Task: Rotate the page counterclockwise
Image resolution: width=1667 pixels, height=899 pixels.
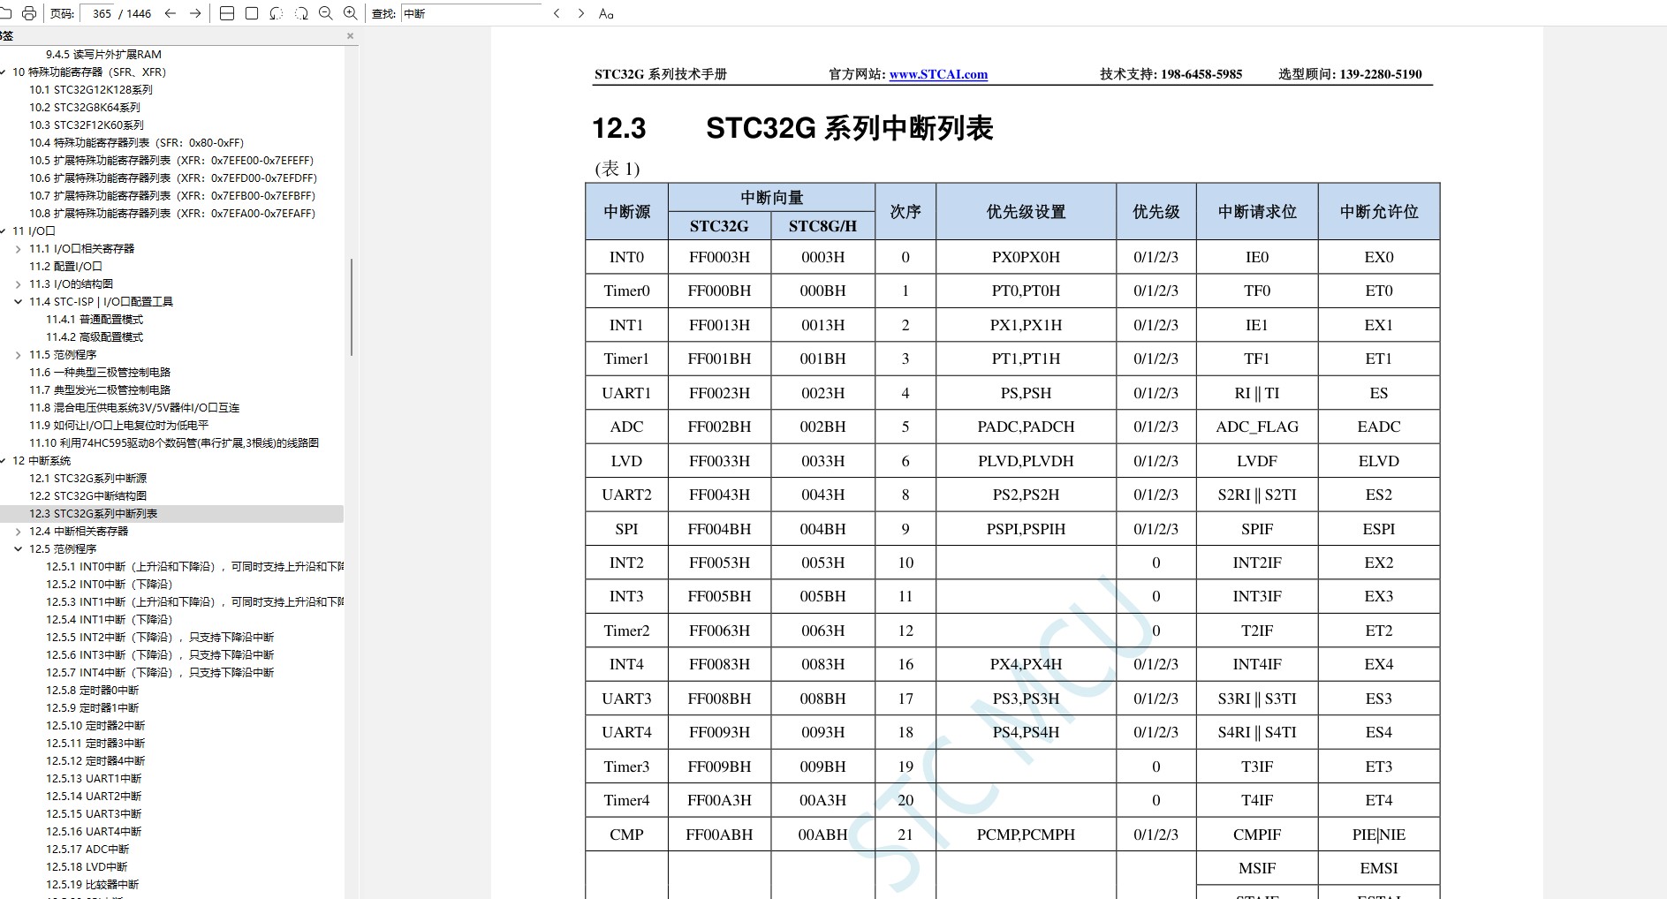Action: coord(277,13)
